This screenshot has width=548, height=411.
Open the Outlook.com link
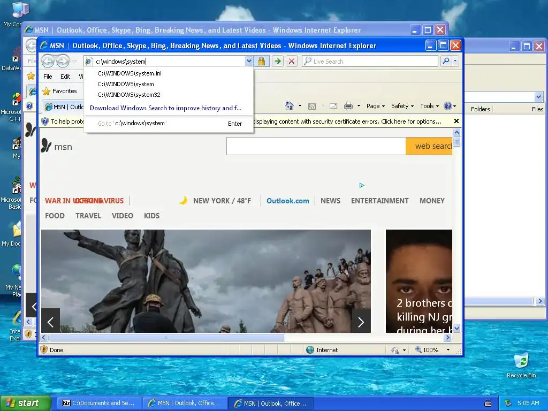pyautogui.click(x=287, y=201)
